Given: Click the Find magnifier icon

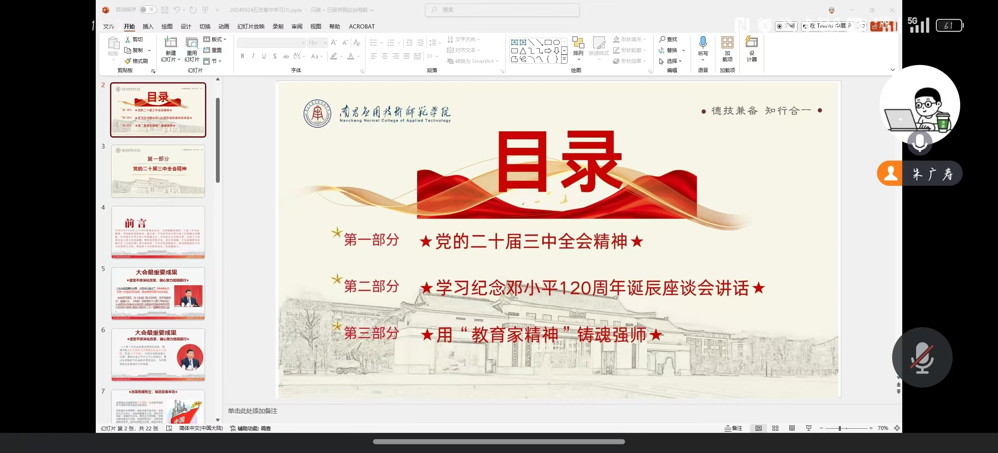Looking at the screenshot, I should [x=662, y=39].
